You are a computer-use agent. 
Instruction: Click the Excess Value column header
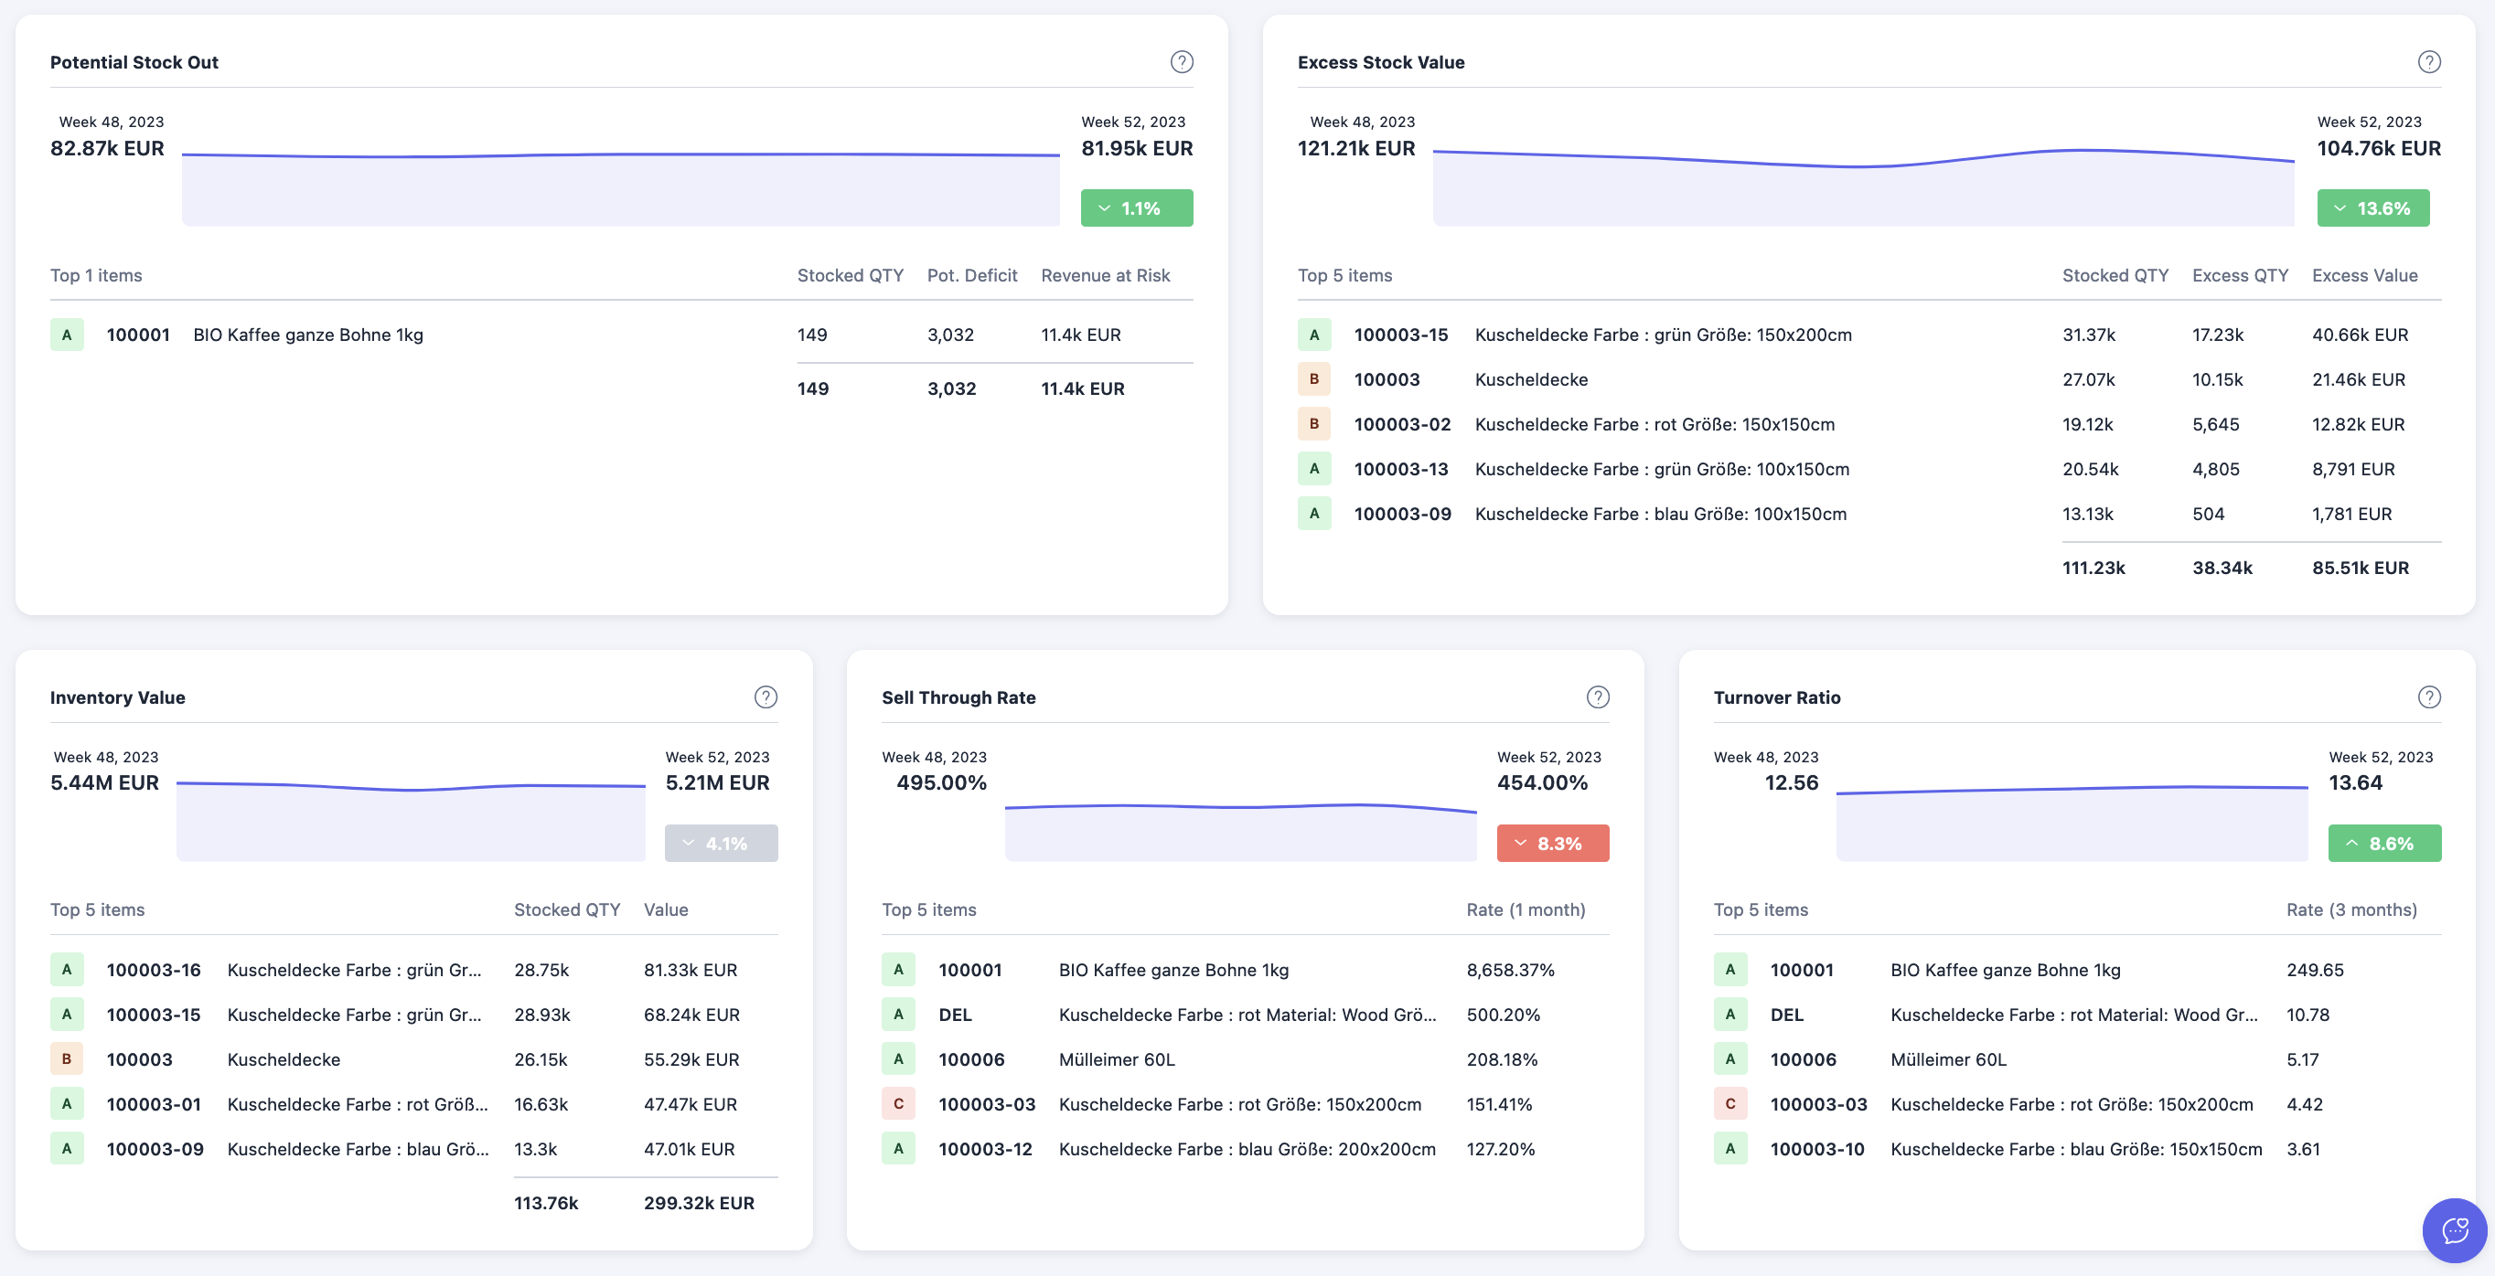[2363, 276]
